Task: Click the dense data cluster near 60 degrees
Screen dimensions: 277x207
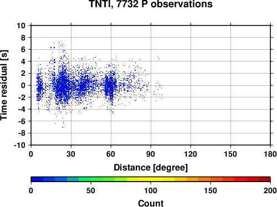Action: click(x=110, y=87)
